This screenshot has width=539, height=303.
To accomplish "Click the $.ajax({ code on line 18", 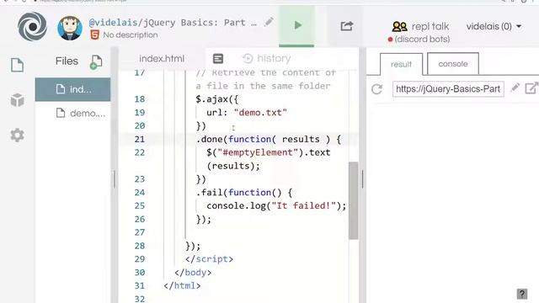I will tap(217, 99).
